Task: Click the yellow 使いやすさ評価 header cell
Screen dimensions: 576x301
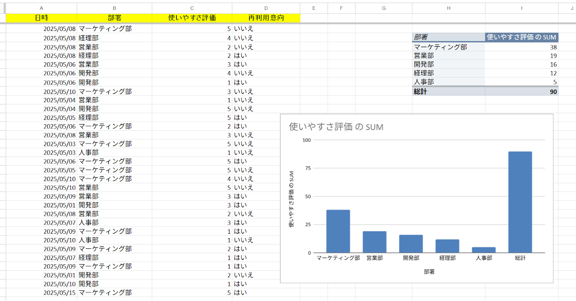Action: click(192, 18)
